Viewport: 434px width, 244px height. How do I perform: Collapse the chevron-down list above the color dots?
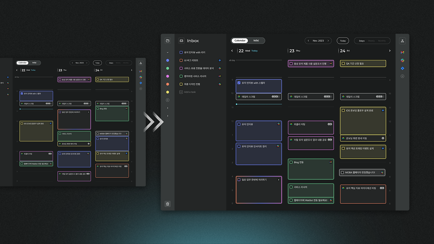[x=167, y=53]
